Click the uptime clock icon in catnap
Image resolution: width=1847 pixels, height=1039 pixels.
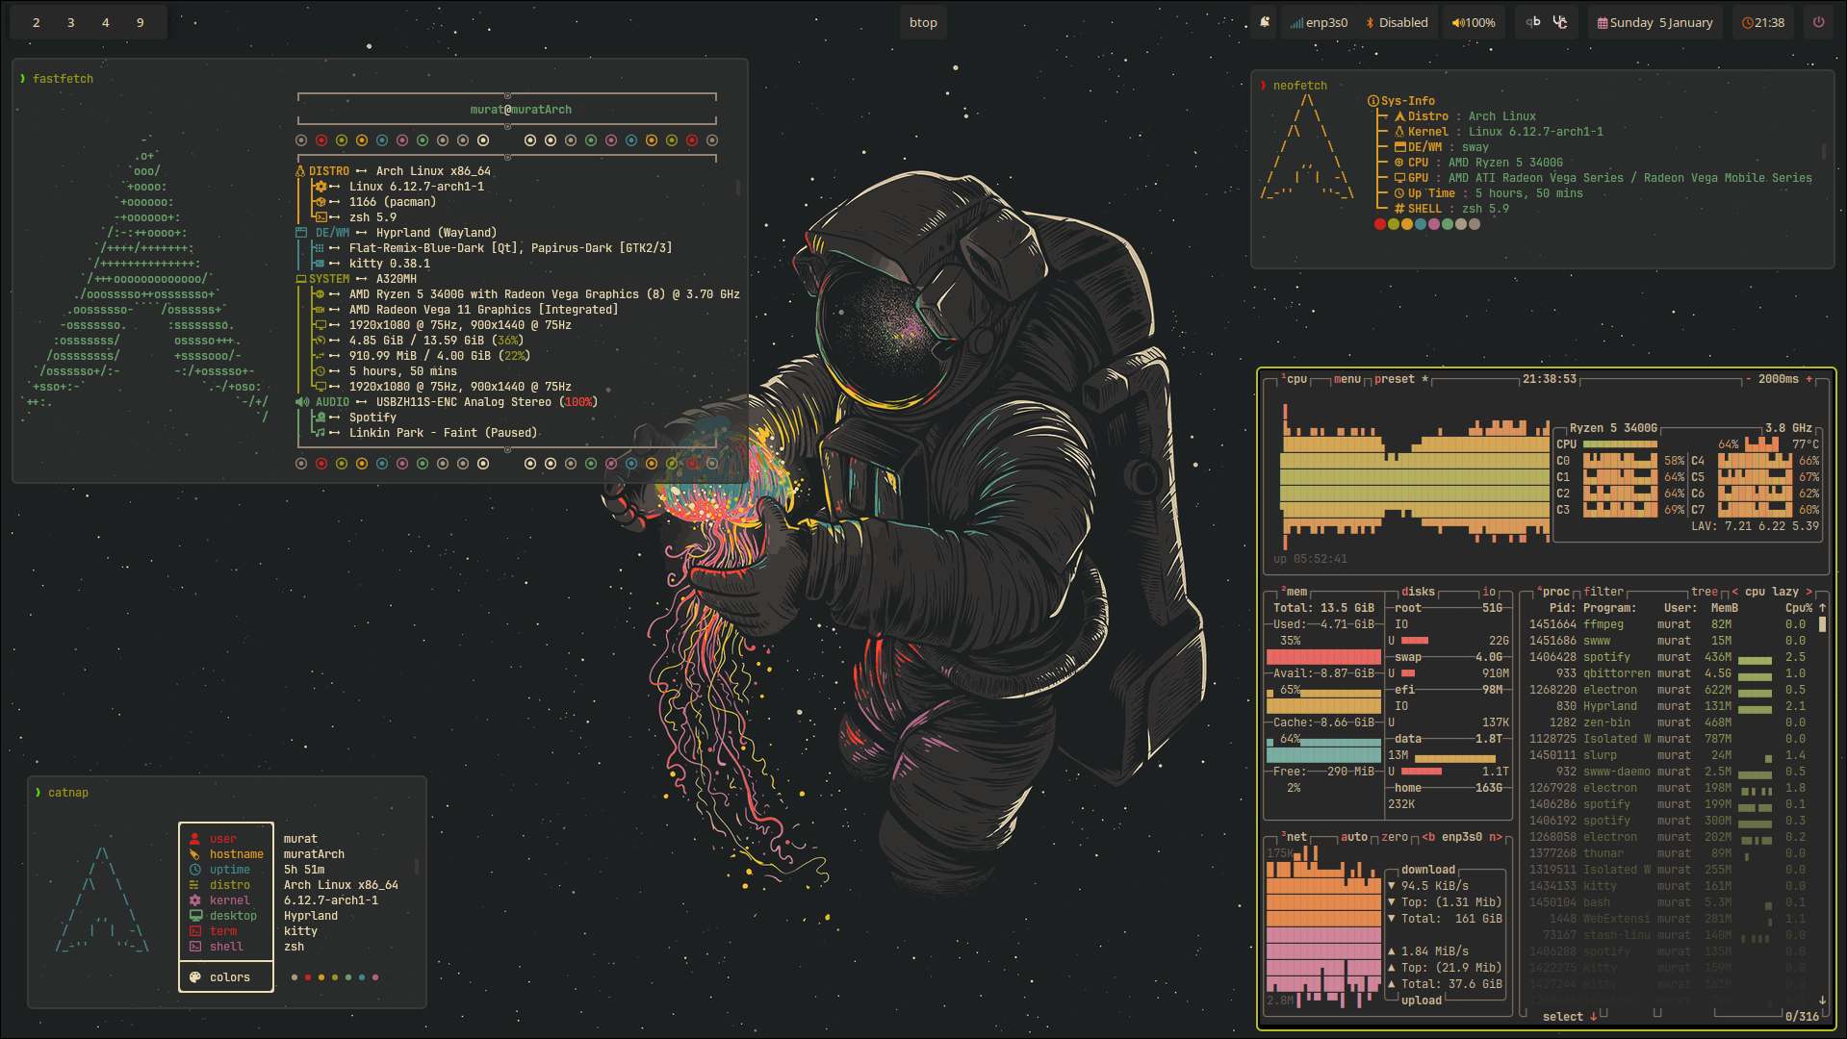pyautogui.click(x=194, y=870)
